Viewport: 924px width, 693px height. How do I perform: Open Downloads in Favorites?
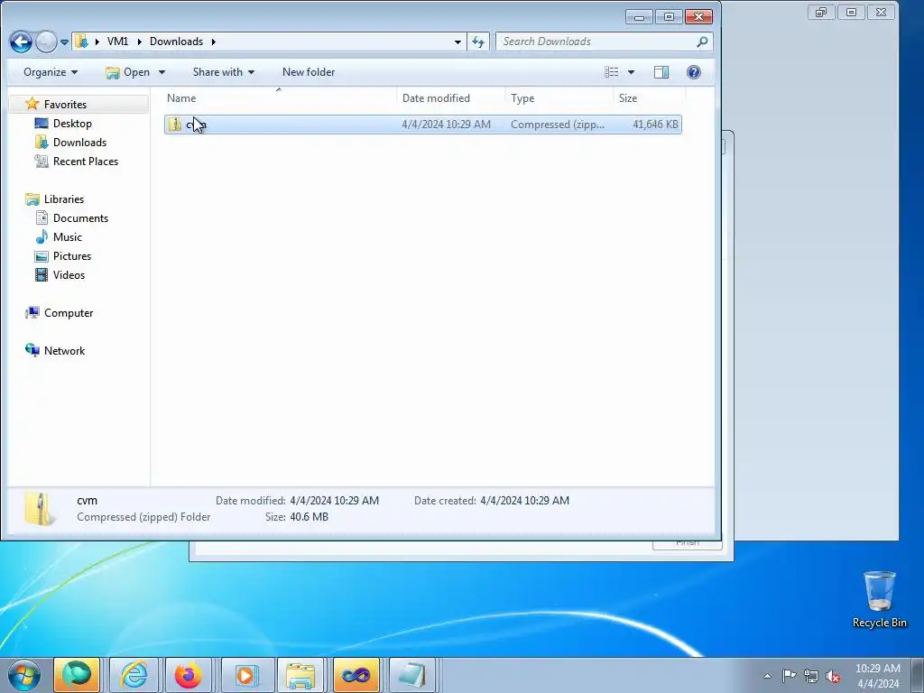tap(79, 142)
